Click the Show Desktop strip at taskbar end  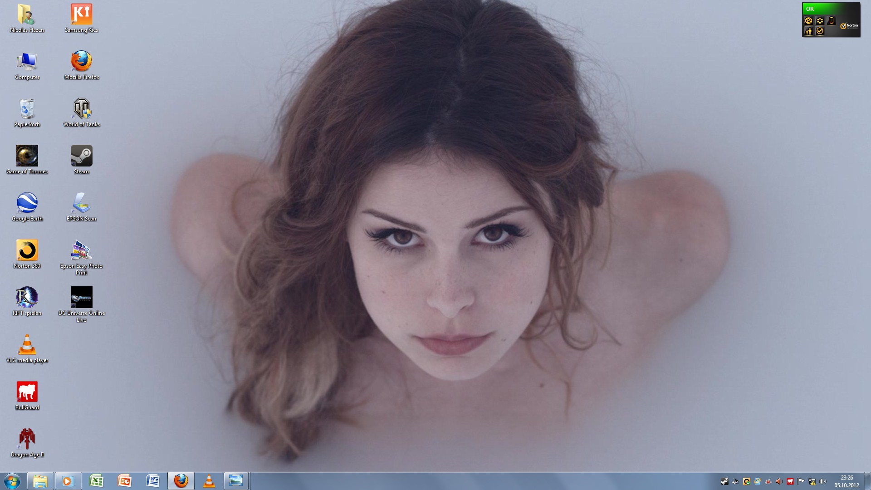click(x=867, y=481)
